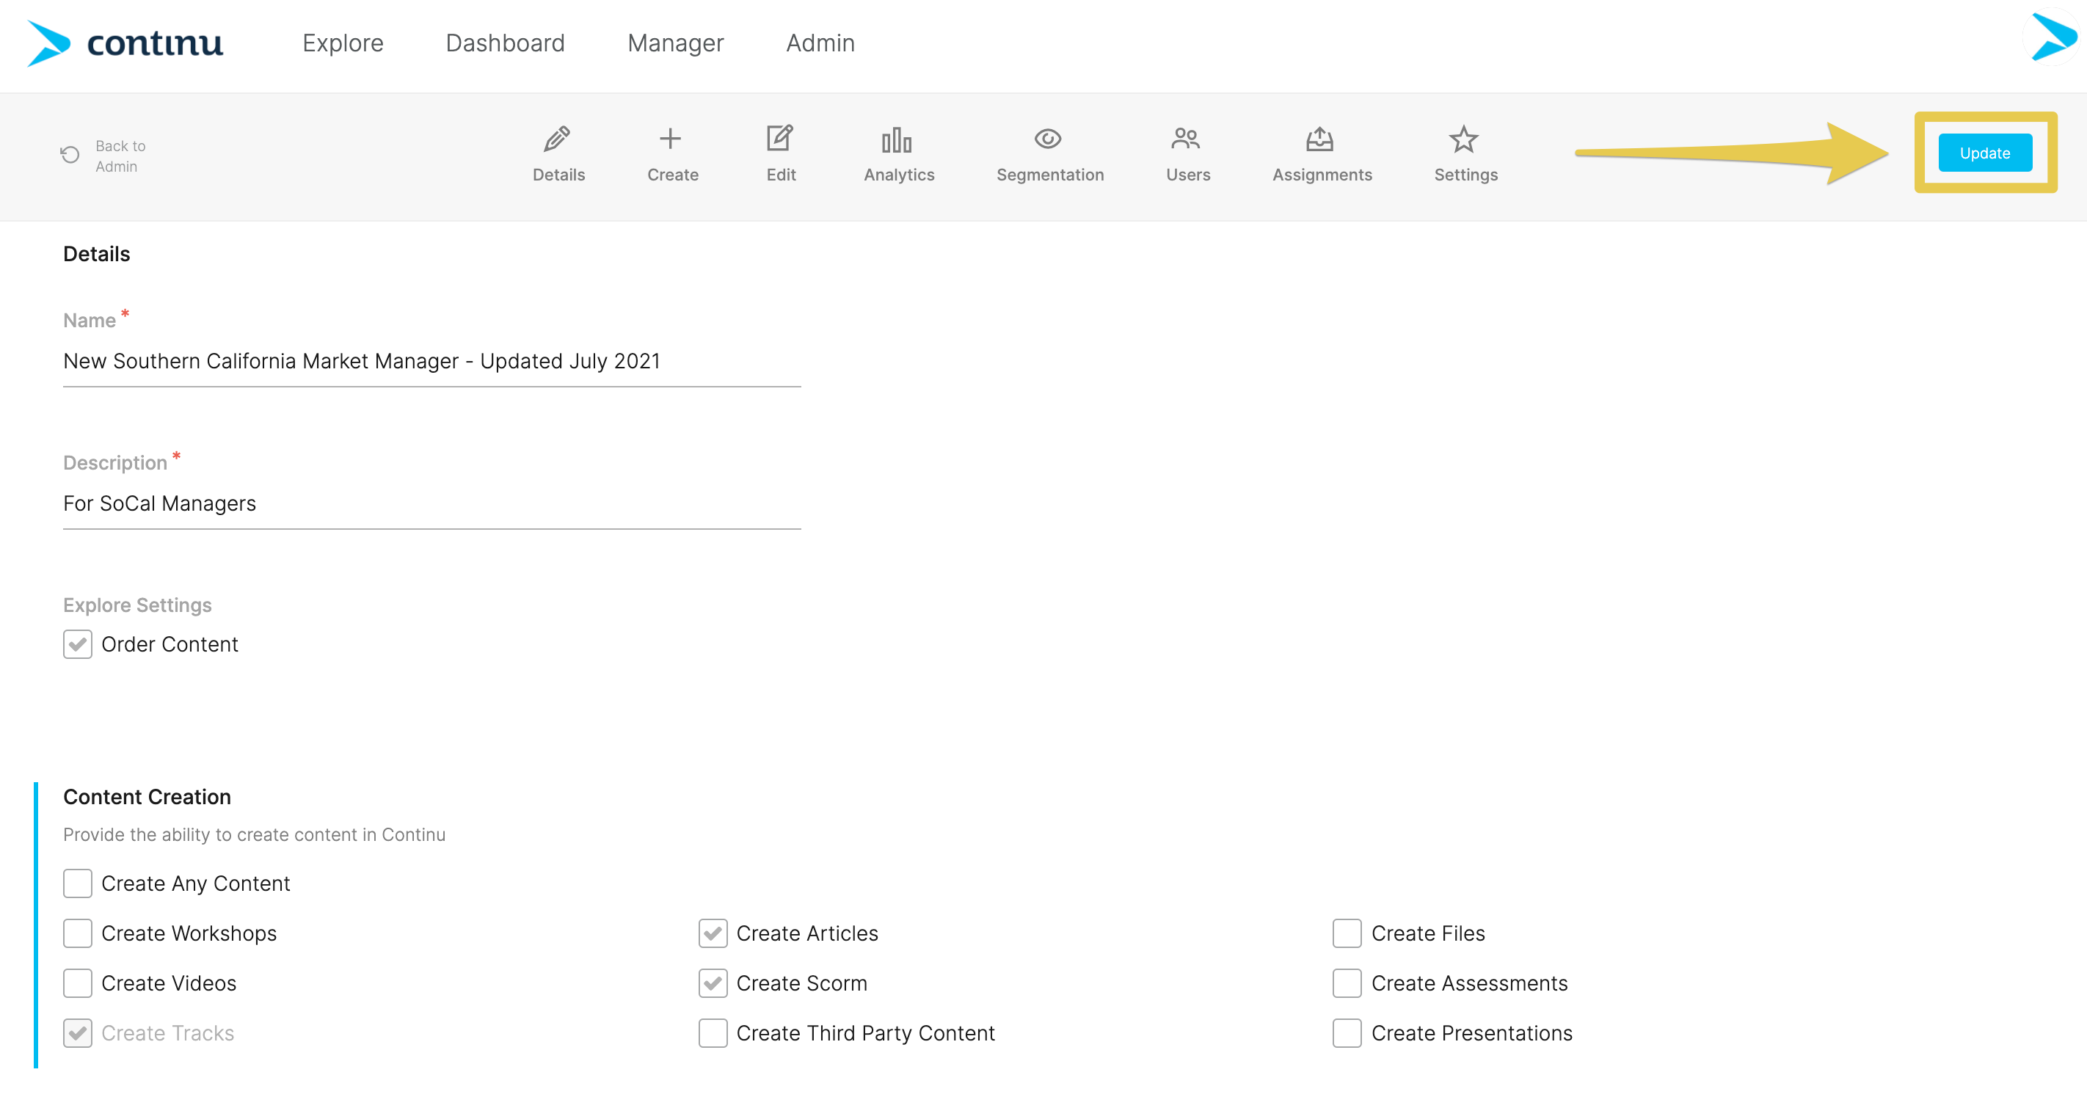Screen dimensions: 2087x1108
Task: Click the Explore Settings label
Action: click(x=137, y=606)
